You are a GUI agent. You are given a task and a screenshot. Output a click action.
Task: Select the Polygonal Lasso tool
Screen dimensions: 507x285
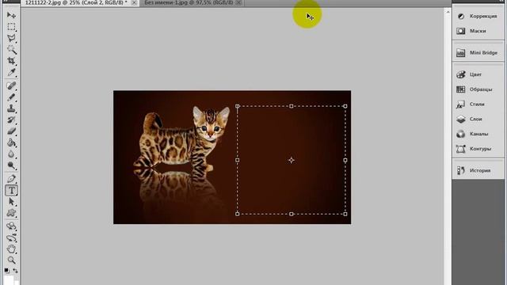tap(11, 38)
